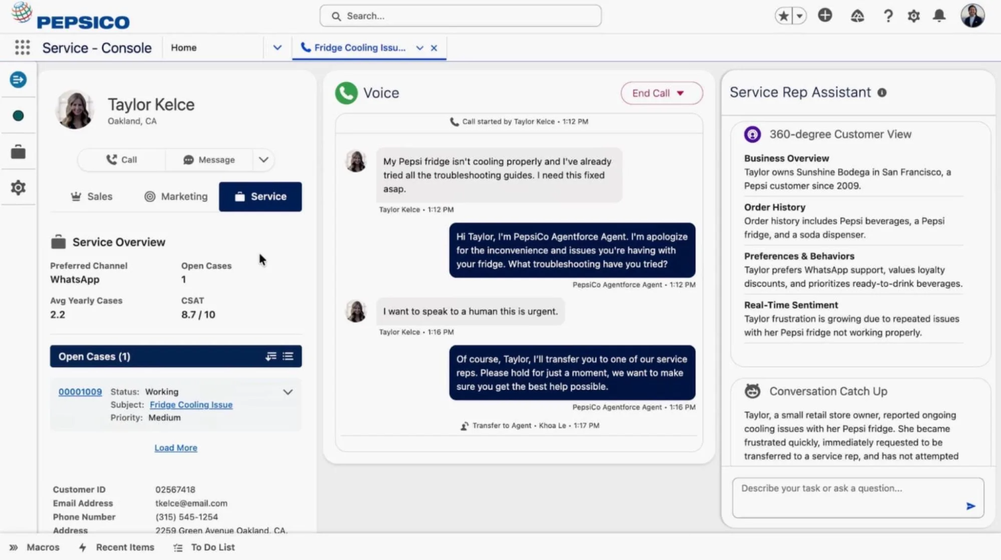The image size is (1001, 560).
Task: Open the app launcher grid icon
Action: (x=22, y=47)
